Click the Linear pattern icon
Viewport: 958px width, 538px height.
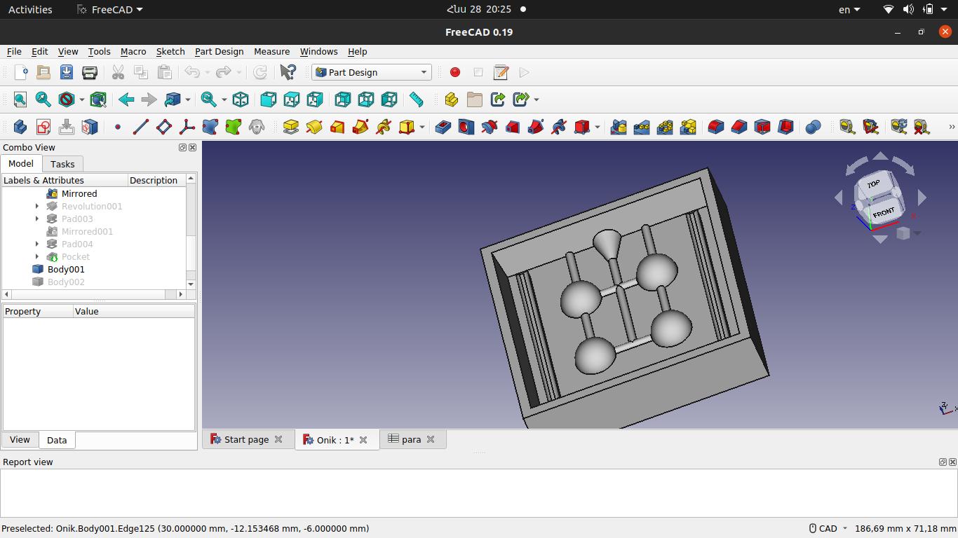[642, 127]
